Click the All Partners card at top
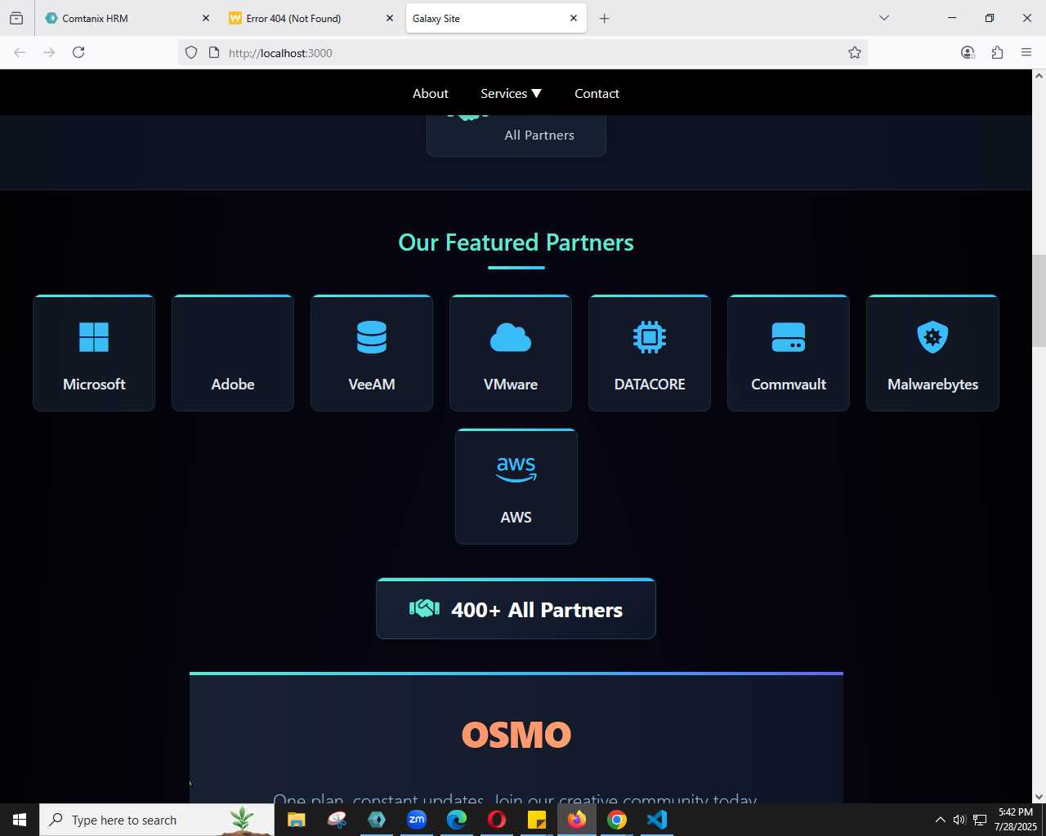Screen dimensions: 1046x836 pyautogui.click(x=516, y=136)
